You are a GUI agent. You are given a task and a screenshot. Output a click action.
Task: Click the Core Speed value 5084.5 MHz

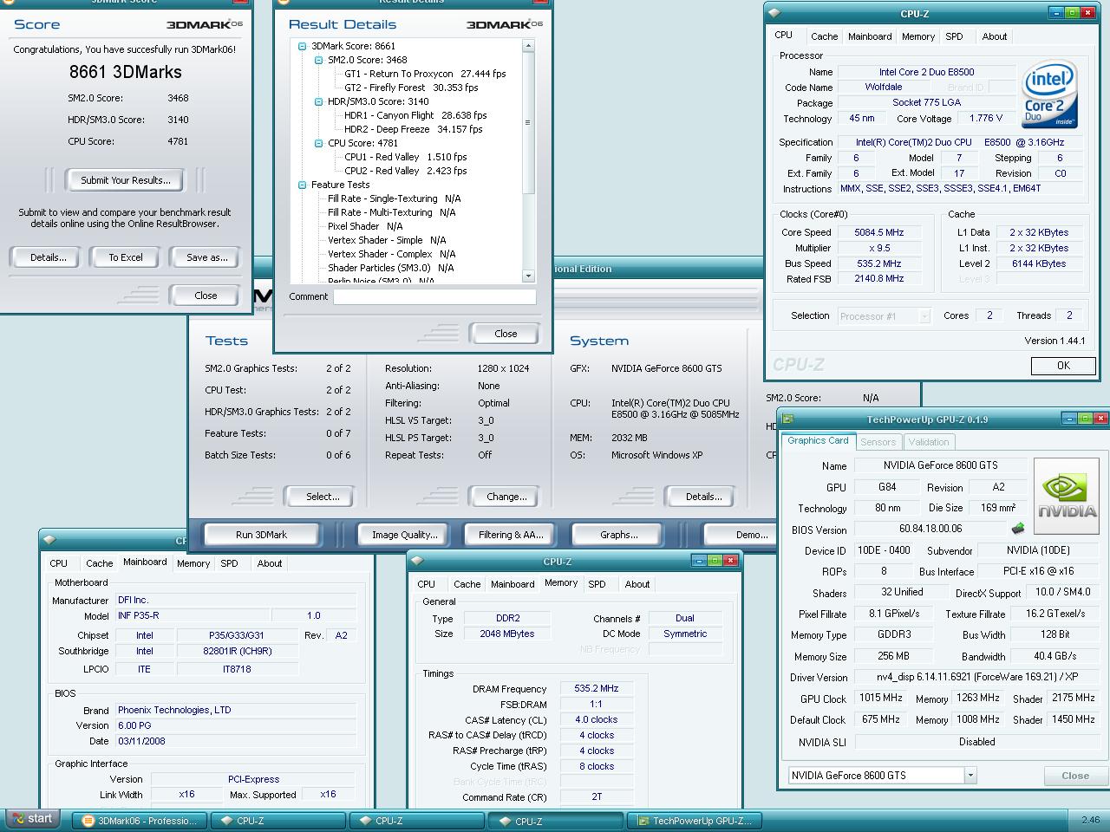[878, 232]
